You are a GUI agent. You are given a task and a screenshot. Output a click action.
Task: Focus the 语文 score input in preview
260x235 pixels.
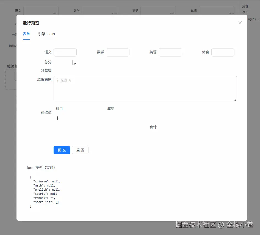[x=65, y=52]
